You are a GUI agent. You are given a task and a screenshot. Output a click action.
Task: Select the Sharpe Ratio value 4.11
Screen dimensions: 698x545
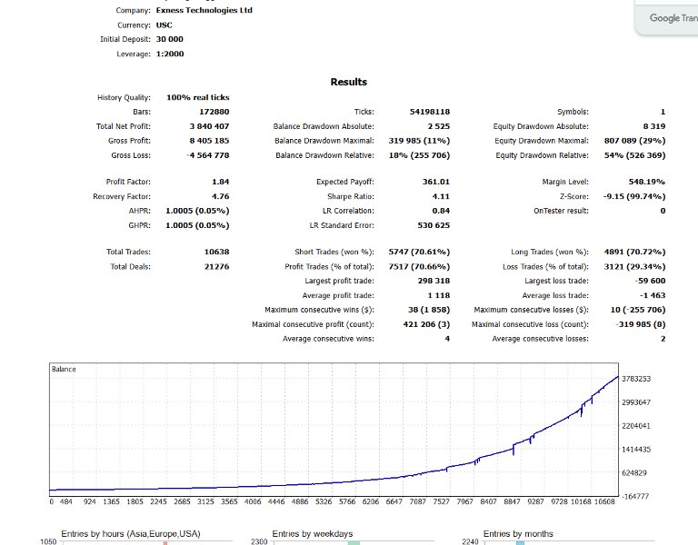click(x=441, y=196)
